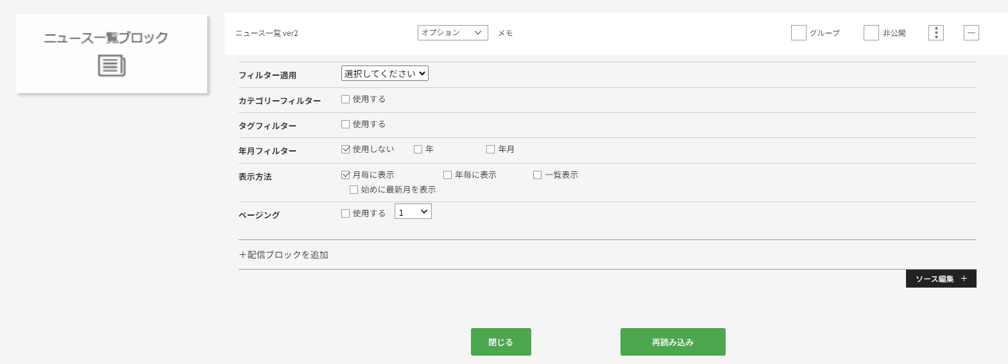Screen dimensions: 1008x364
Task: Select the ニュース一覧ブロック thumbnail card
Action: point(112,54)
